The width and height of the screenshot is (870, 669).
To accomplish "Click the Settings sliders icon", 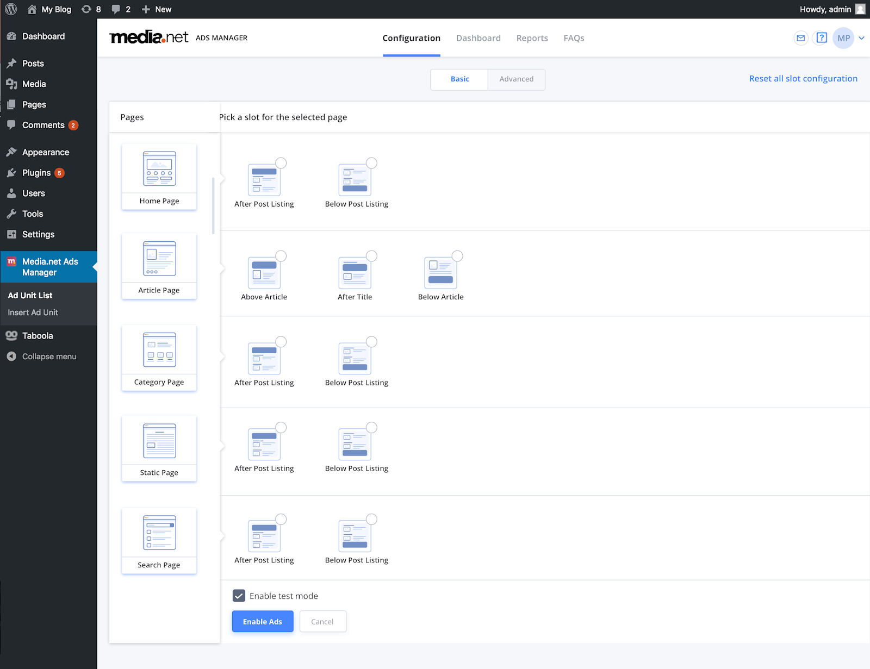I will (x=11, y=234).
